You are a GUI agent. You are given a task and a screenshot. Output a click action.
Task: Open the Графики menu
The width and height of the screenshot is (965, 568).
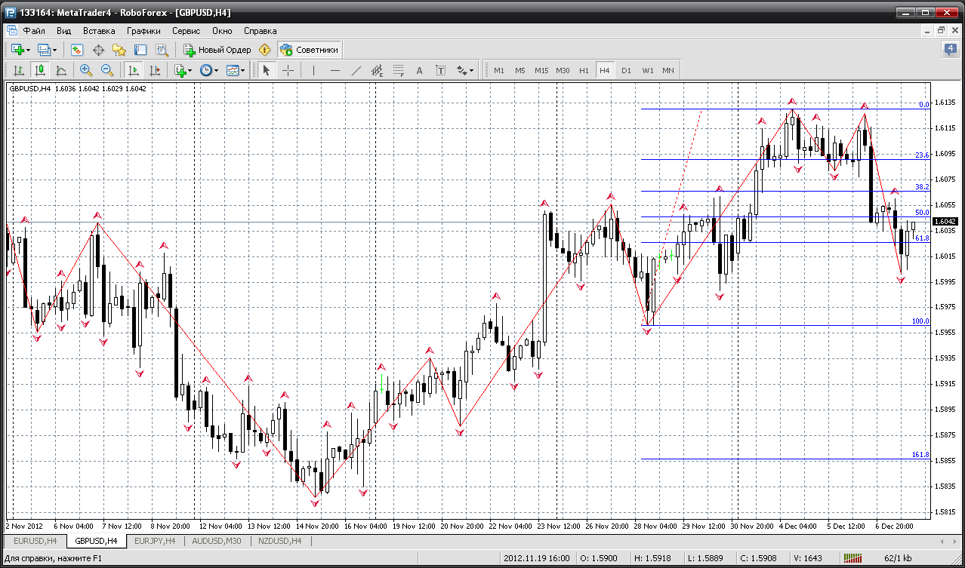[143, 31]
